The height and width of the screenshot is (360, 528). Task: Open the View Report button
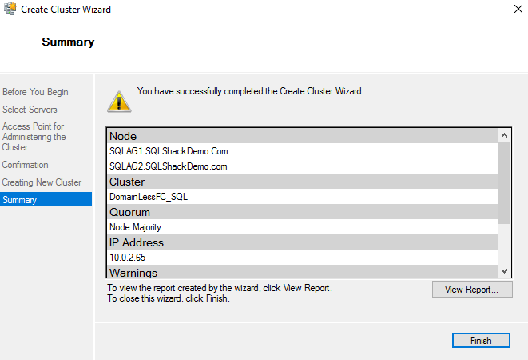tap(472, 290)
